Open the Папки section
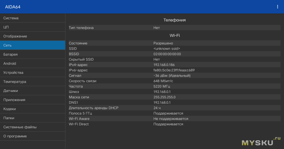 tap(33, 118)
